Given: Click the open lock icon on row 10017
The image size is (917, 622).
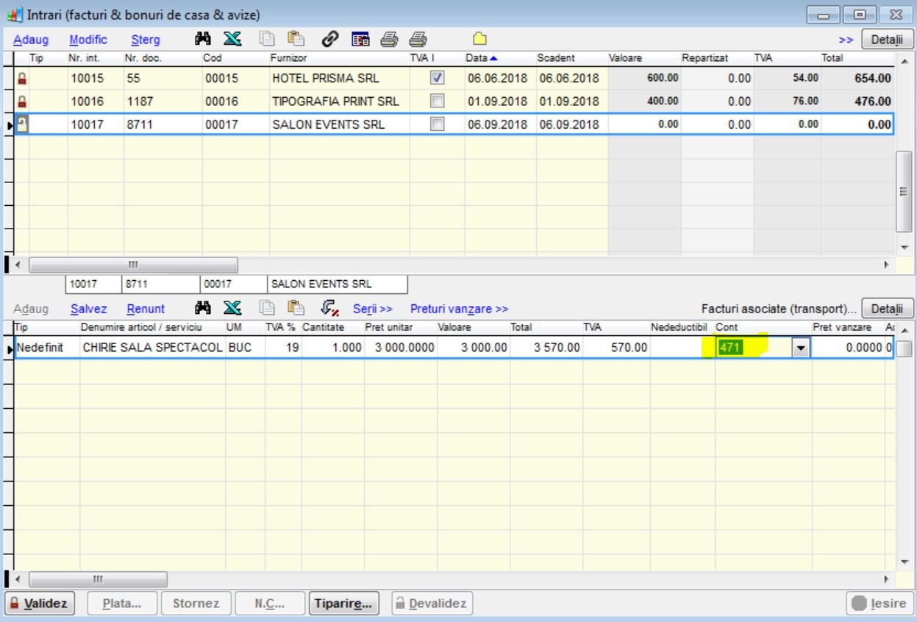Looking at the screenshot, I should click(x=22, y=125).
